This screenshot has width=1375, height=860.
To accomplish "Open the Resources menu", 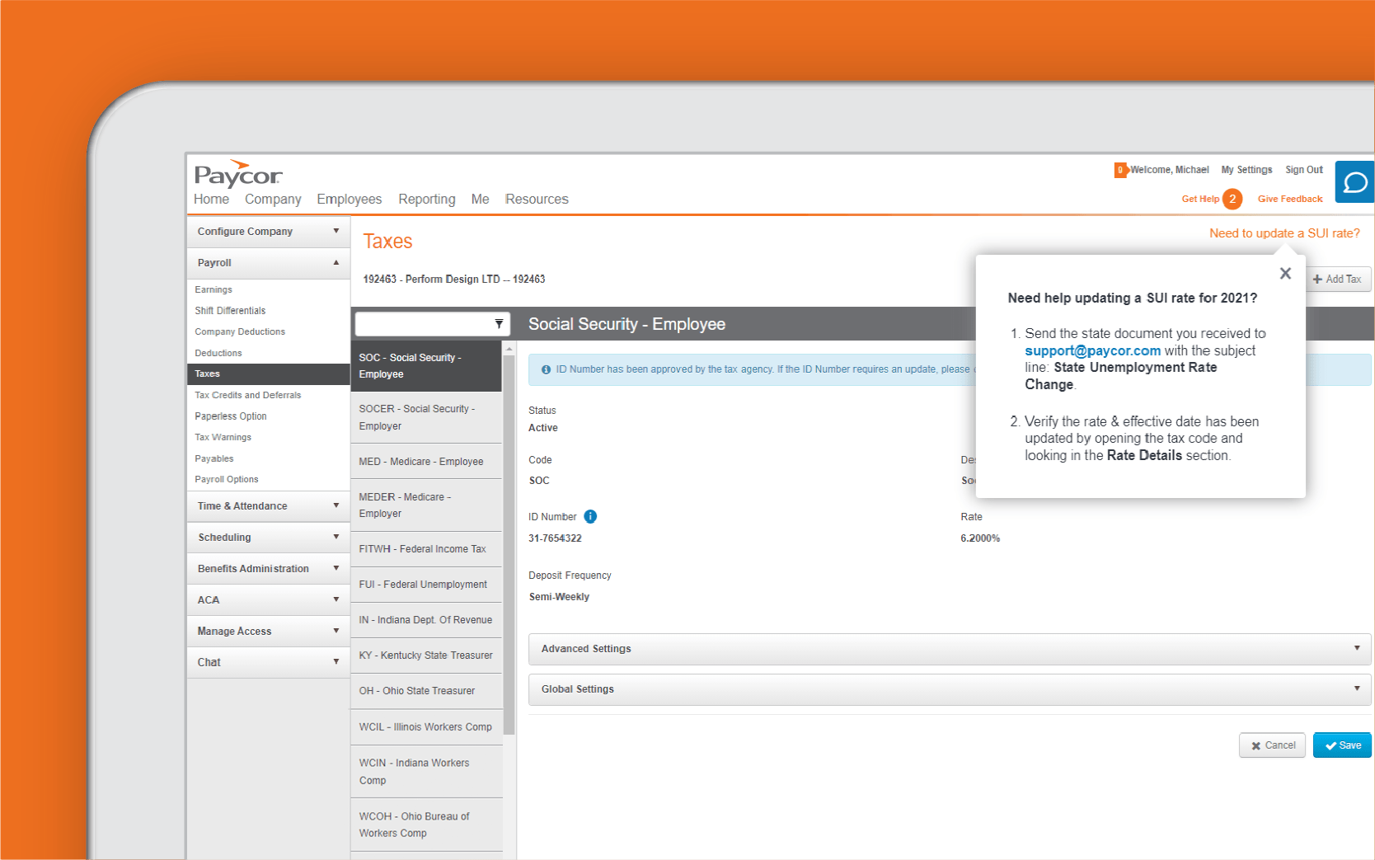I will click(537, 200).
